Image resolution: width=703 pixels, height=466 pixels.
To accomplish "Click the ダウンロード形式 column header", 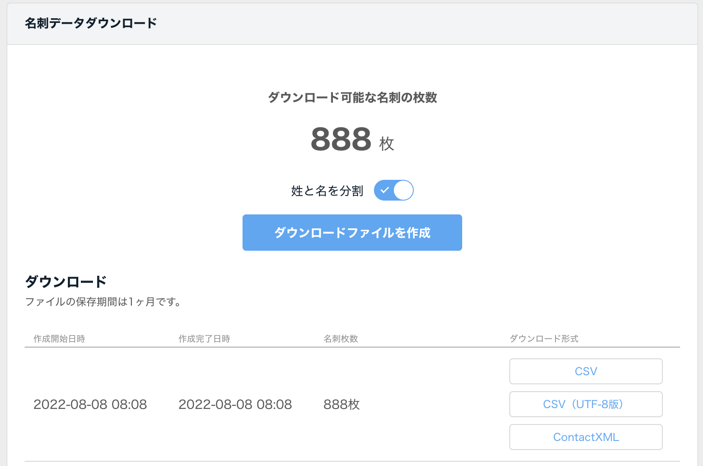I will click(x=544, y=339).
